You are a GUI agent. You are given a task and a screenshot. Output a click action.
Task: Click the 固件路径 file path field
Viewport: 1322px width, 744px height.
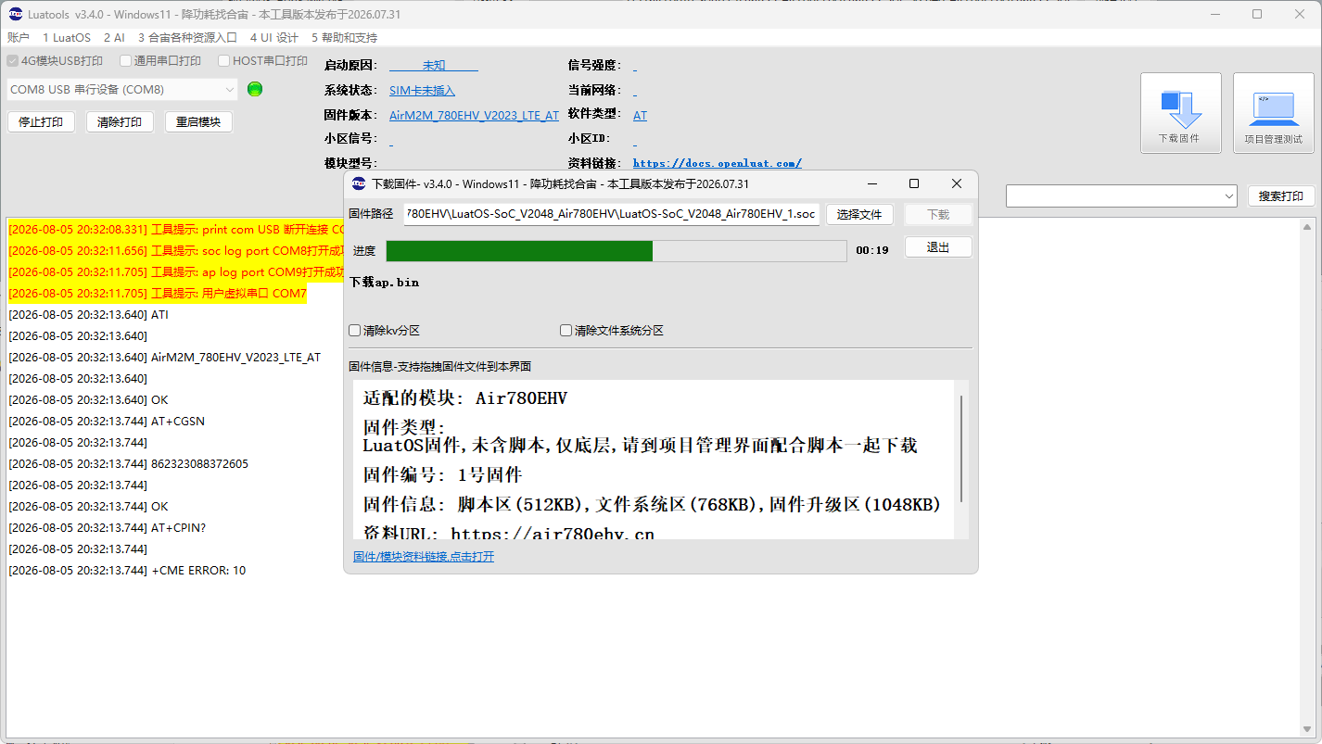(612, 215)
